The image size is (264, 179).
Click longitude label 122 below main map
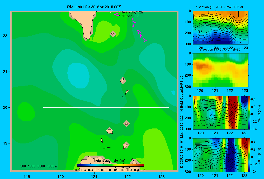click(128, 176)
